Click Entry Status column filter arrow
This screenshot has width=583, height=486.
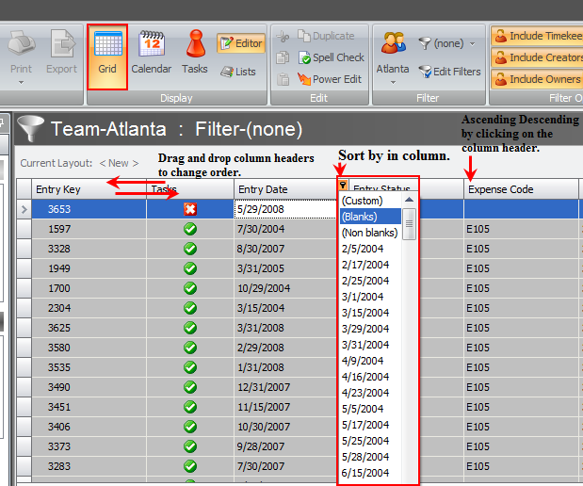(x=343, y=187)
